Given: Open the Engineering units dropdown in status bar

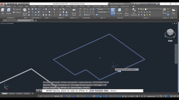Looking at the screenshot, I should pyautogui.click(x=151, y=96).
